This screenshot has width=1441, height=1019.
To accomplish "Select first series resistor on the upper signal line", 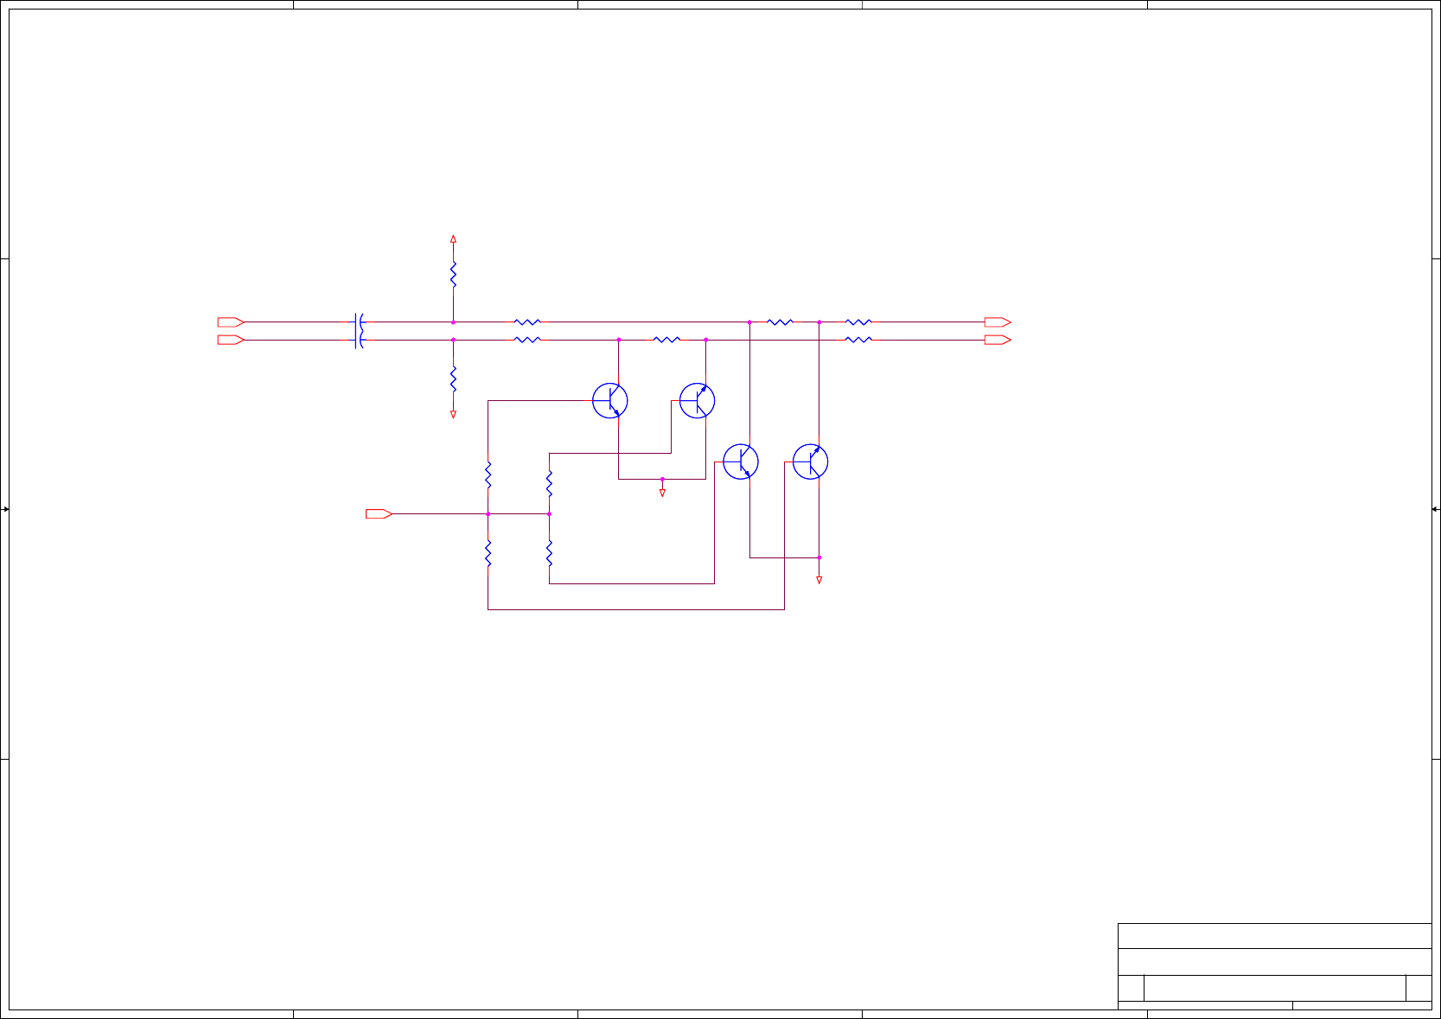I will pyautogui.click(x=527, y=322).
